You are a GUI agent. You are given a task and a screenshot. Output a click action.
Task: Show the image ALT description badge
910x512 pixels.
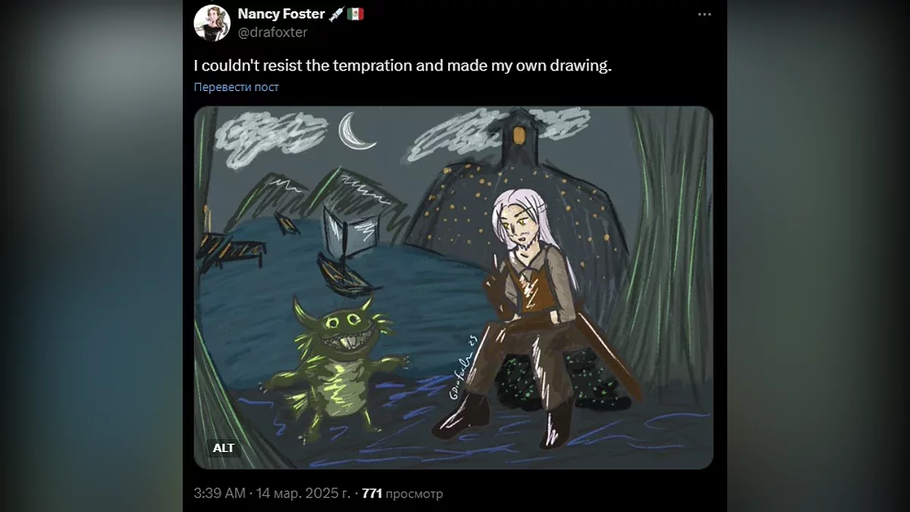coord(224,448)
